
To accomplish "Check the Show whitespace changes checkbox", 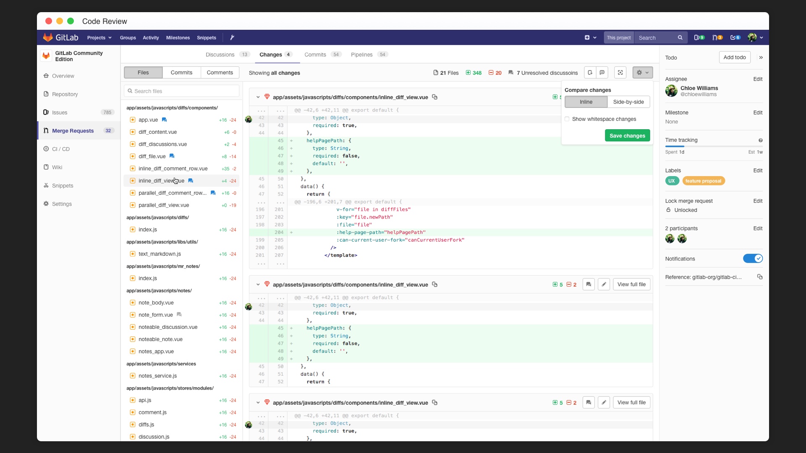I will click(568, 119).
